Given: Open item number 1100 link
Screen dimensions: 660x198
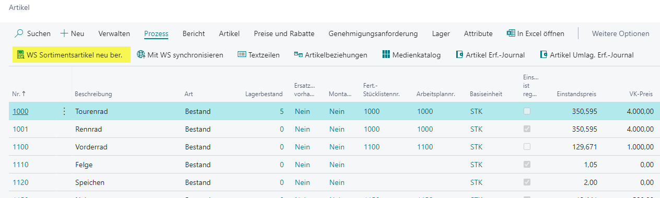Looking at the screenshot, I should (20, 147).
